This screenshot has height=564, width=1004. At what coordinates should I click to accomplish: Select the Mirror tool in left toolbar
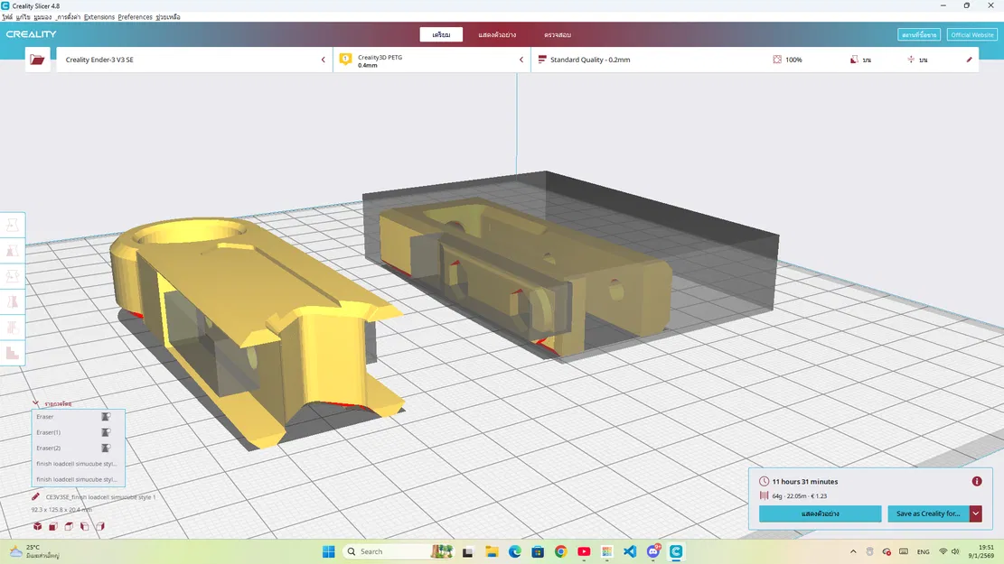coord(13,301)
